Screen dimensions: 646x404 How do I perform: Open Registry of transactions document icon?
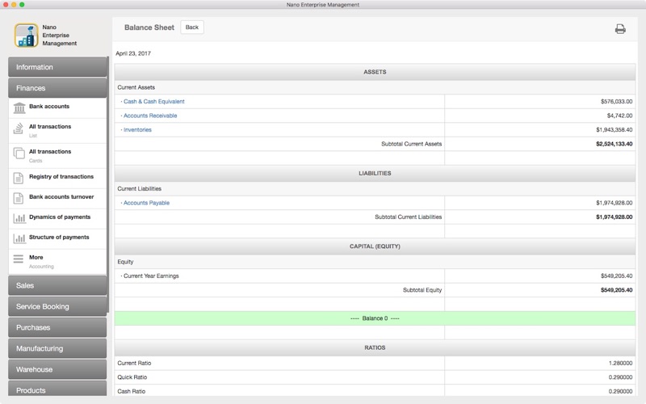(19, 178)
